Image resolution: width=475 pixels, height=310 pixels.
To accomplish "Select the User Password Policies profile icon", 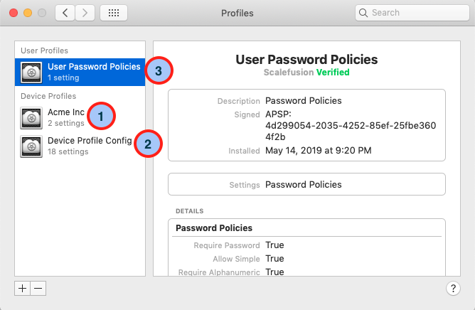I will [x=31, y=73].
